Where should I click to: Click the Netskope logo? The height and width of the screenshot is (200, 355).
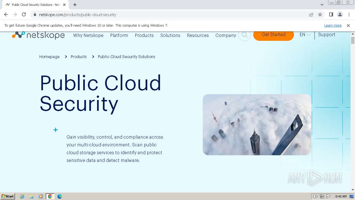coord(38,35)
